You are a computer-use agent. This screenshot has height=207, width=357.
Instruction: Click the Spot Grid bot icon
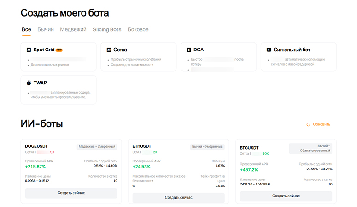(29, 50)
